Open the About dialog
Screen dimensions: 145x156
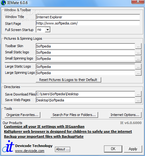(x=62, y=149)
